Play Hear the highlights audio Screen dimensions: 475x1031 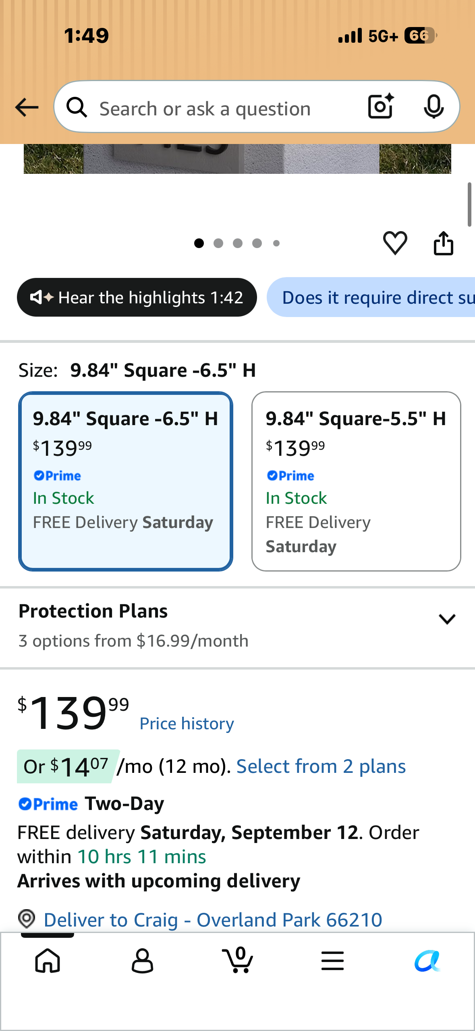[137, 297]
